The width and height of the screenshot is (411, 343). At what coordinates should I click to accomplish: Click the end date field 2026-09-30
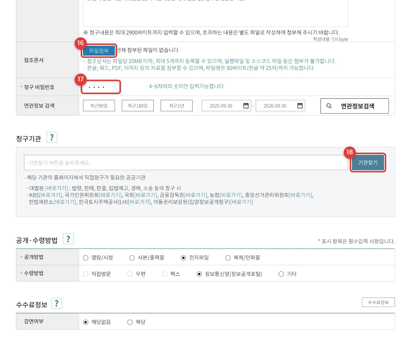(281, 106)
